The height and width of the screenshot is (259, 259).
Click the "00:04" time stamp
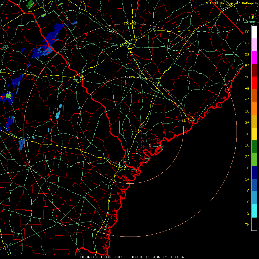click(177, 257)
